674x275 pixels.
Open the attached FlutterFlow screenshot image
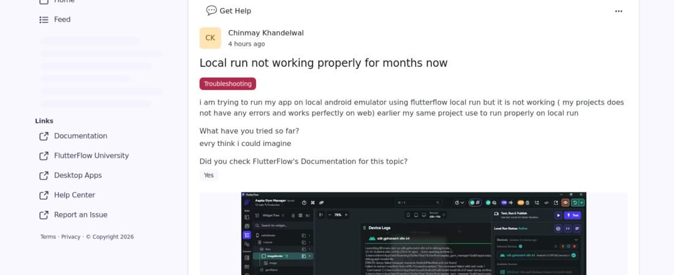click(x=414, y=233)
